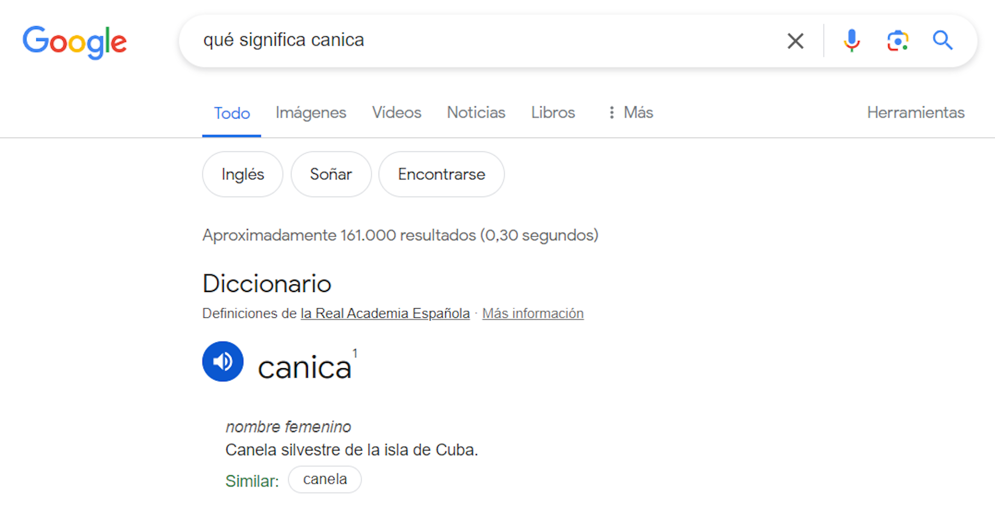Clear the search box text
Screen dimensions: 995x509
pyautogui.click(x=795, y=41)
